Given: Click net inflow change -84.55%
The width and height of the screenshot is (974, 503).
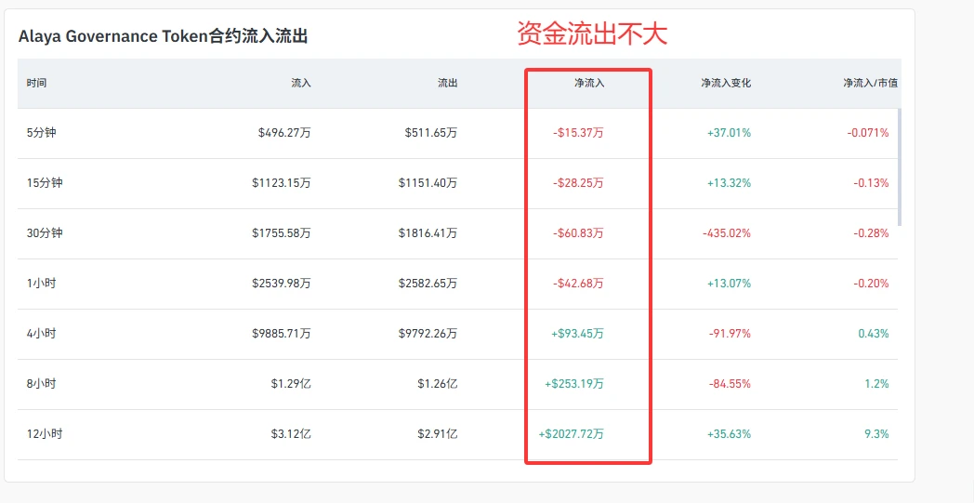Looking at the screenshot, I should point(730,384).
